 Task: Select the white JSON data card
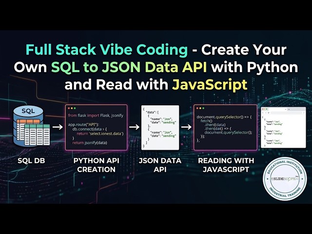coord(160,128)
